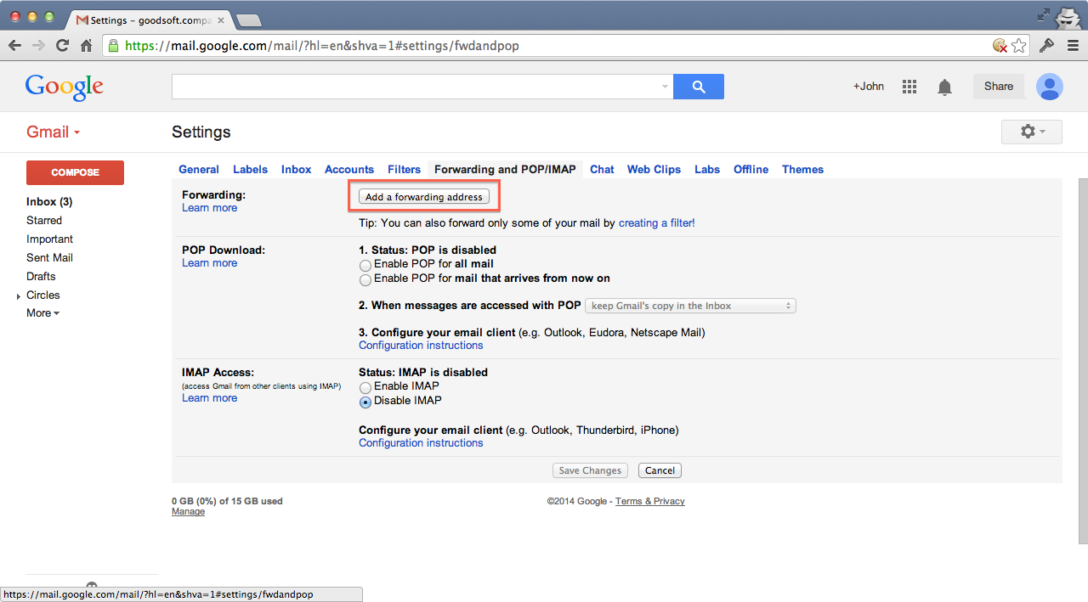The height and width of the screenshot is (602, 1088).
Task: Click the Compose button
Action: [75, 172]
